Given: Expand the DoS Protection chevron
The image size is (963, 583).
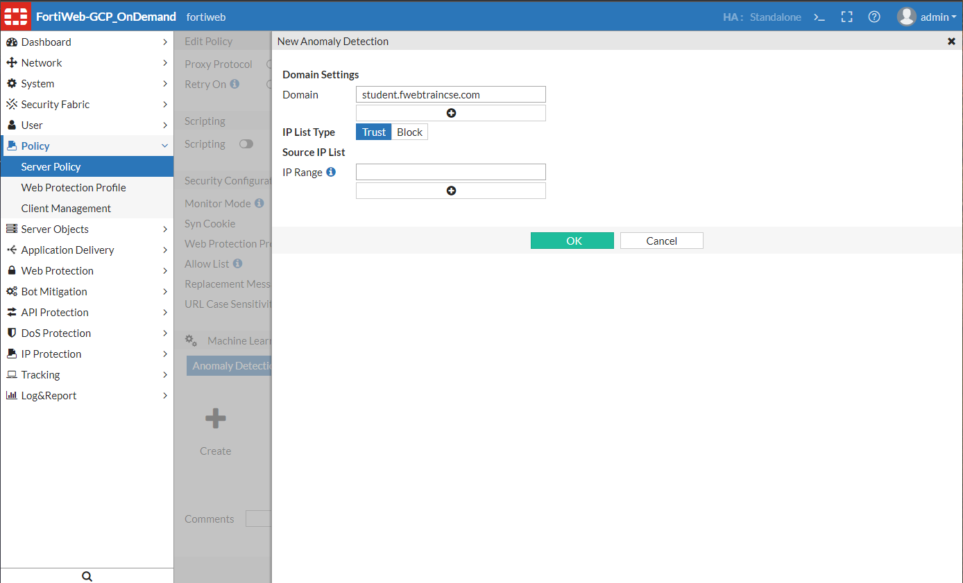Looking at the screenshot, I should 165,333.
